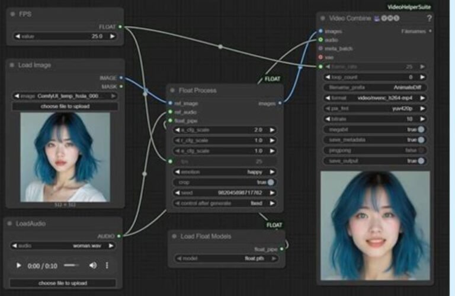This screenshot has width=455, height=296.
Task: Adjust the audio volume slider in LoadAudio
Action: [71, 265]
